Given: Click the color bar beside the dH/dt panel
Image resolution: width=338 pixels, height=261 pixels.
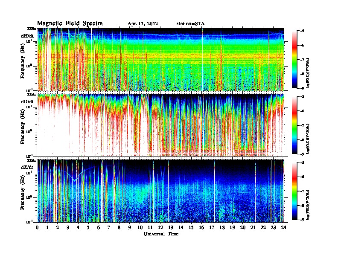Looking at the screenshot, I should (294, 60).
